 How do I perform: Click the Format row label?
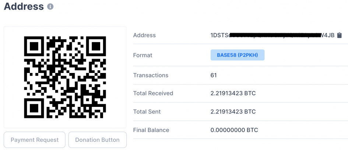[x=143, y=55]
